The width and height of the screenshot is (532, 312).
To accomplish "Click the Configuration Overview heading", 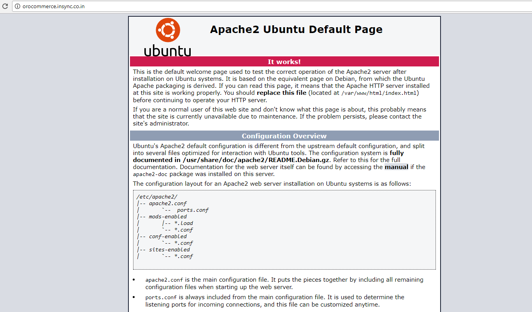I will 284,136.
